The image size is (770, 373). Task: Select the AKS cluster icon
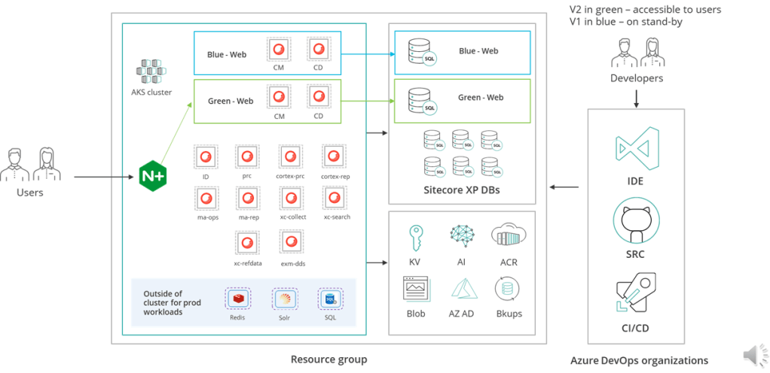point(151,73)
